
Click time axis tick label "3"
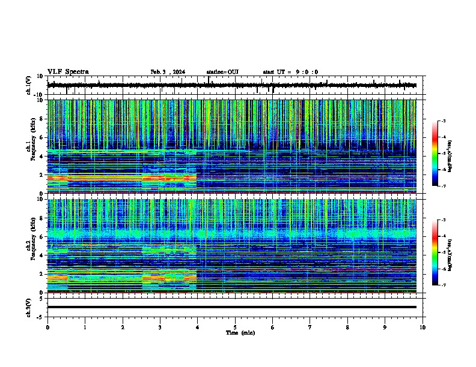[160, 327]
